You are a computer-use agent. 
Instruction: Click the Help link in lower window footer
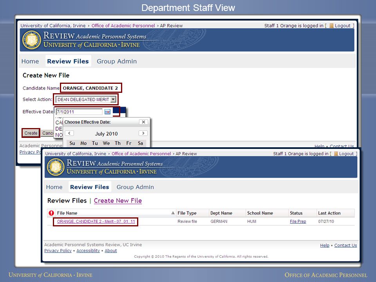click(x=325, y=245)
